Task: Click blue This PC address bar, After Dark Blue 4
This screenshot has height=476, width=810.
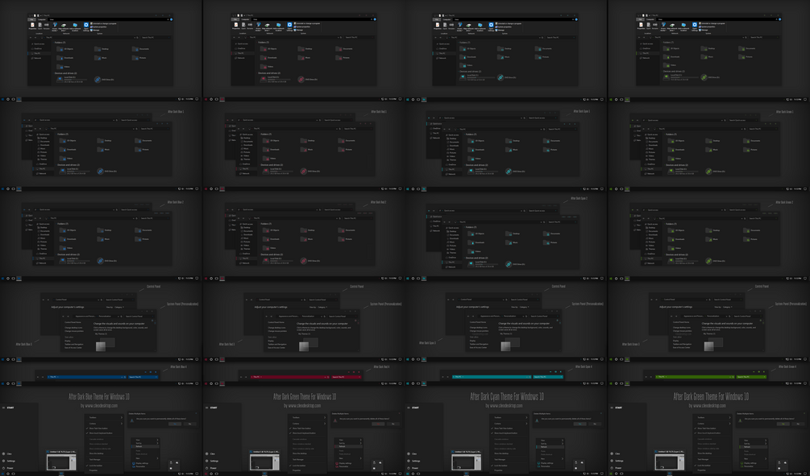Action: point(87,377)
